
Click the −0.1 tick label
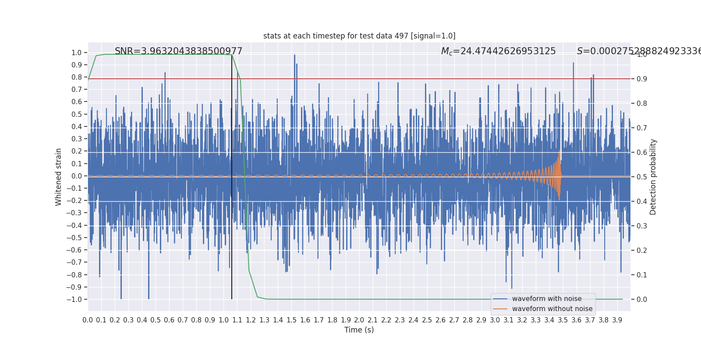tap(74, 188)
